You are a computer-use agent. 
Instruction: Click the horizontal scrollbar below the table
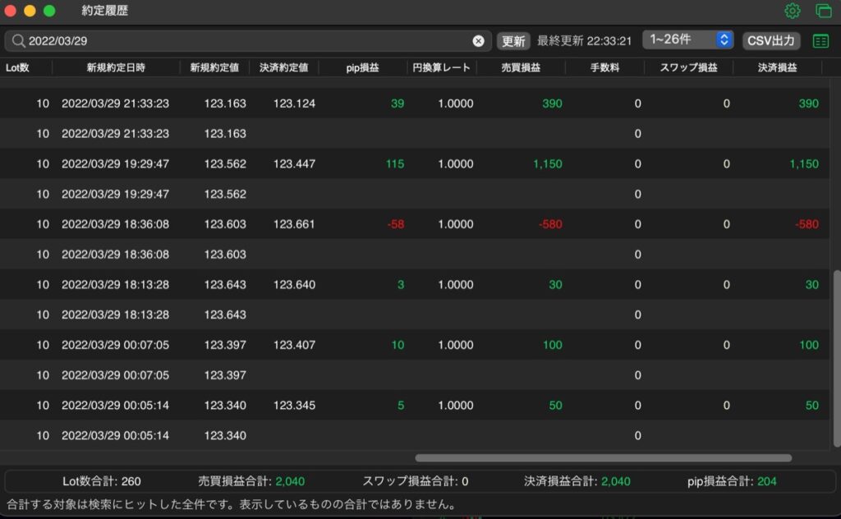[x=604, y=458]
